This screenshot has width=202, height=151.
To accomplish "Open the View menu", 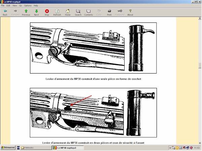I will (x=15, y=5).
